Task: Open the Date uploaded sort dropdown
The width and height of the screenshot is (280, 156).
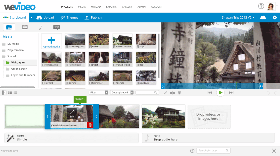Action: [x=122, y=92]
